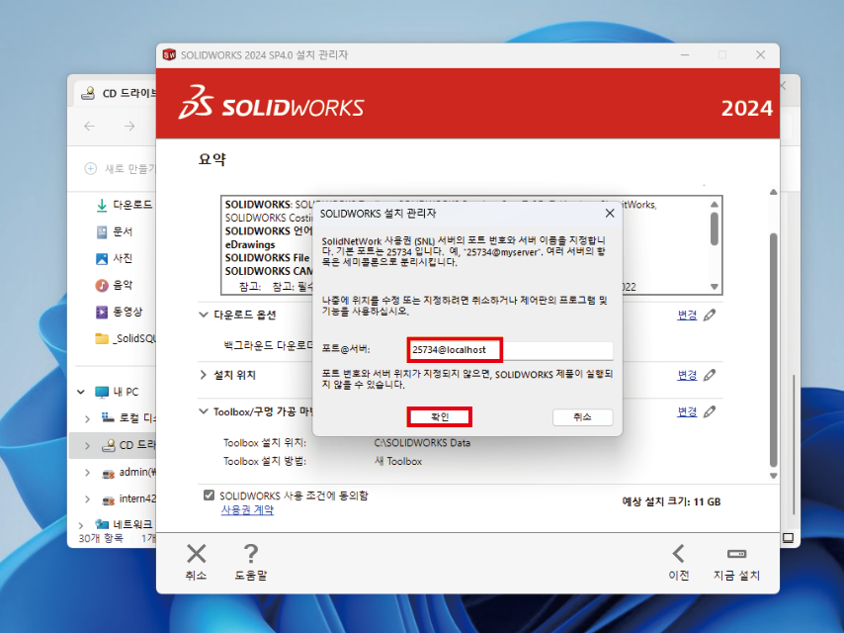Expand 네트워크 node in Explorer tree
Image resolution: width=844 pixels, height=633 pixels.
click(x=81, y=525)
